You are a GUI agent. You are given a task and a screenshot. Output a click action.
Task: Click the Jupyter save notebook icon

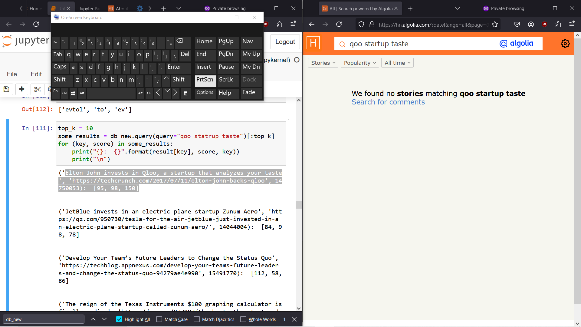(6, 89)
